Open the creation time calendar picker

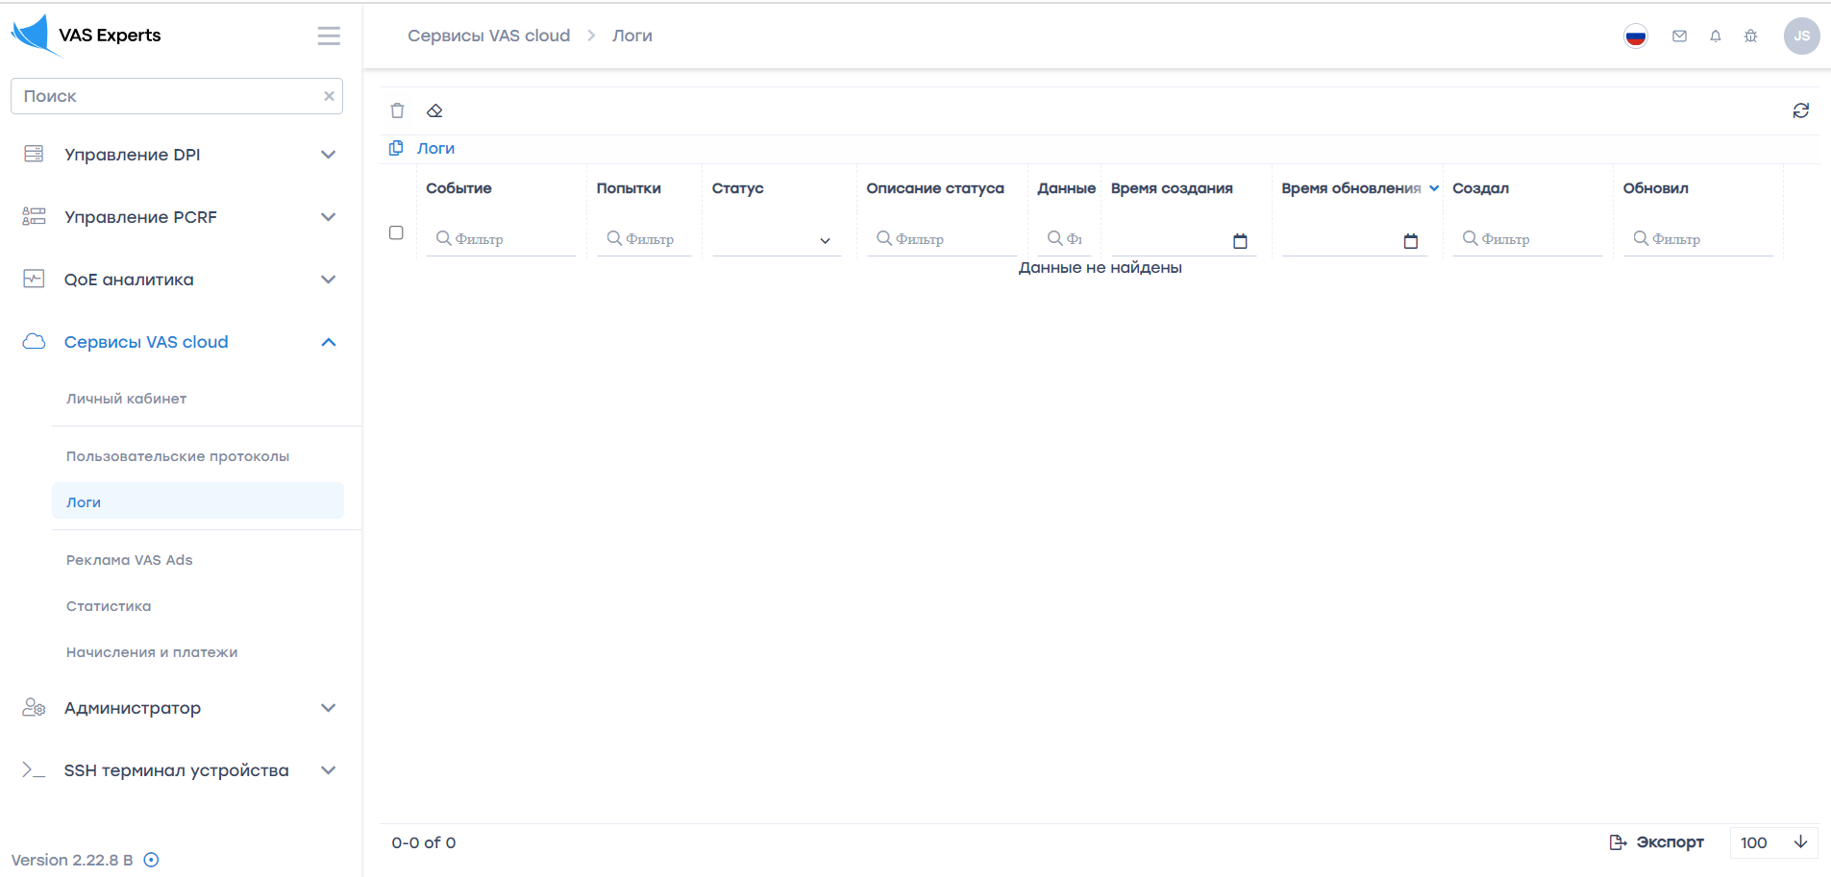[x=1240, y=241]
